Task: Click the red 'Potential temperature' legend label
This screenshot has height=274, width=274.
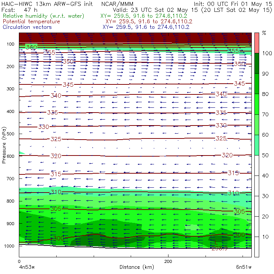Action: pos(31,21)
